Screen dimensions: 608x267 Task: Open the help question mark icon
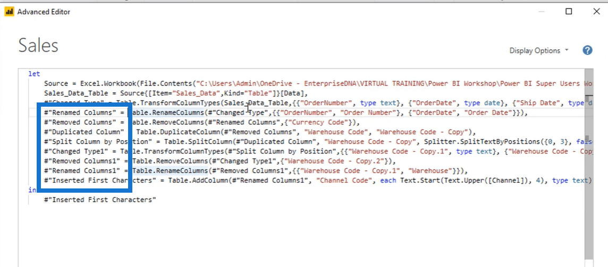coord(587,50)
